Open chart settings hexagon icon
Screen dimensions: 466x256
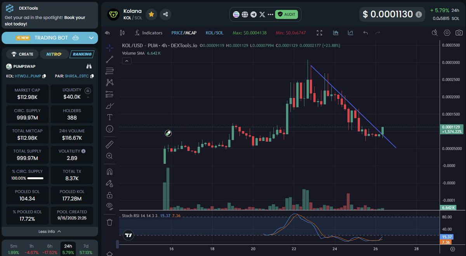[x=447, y=33]
